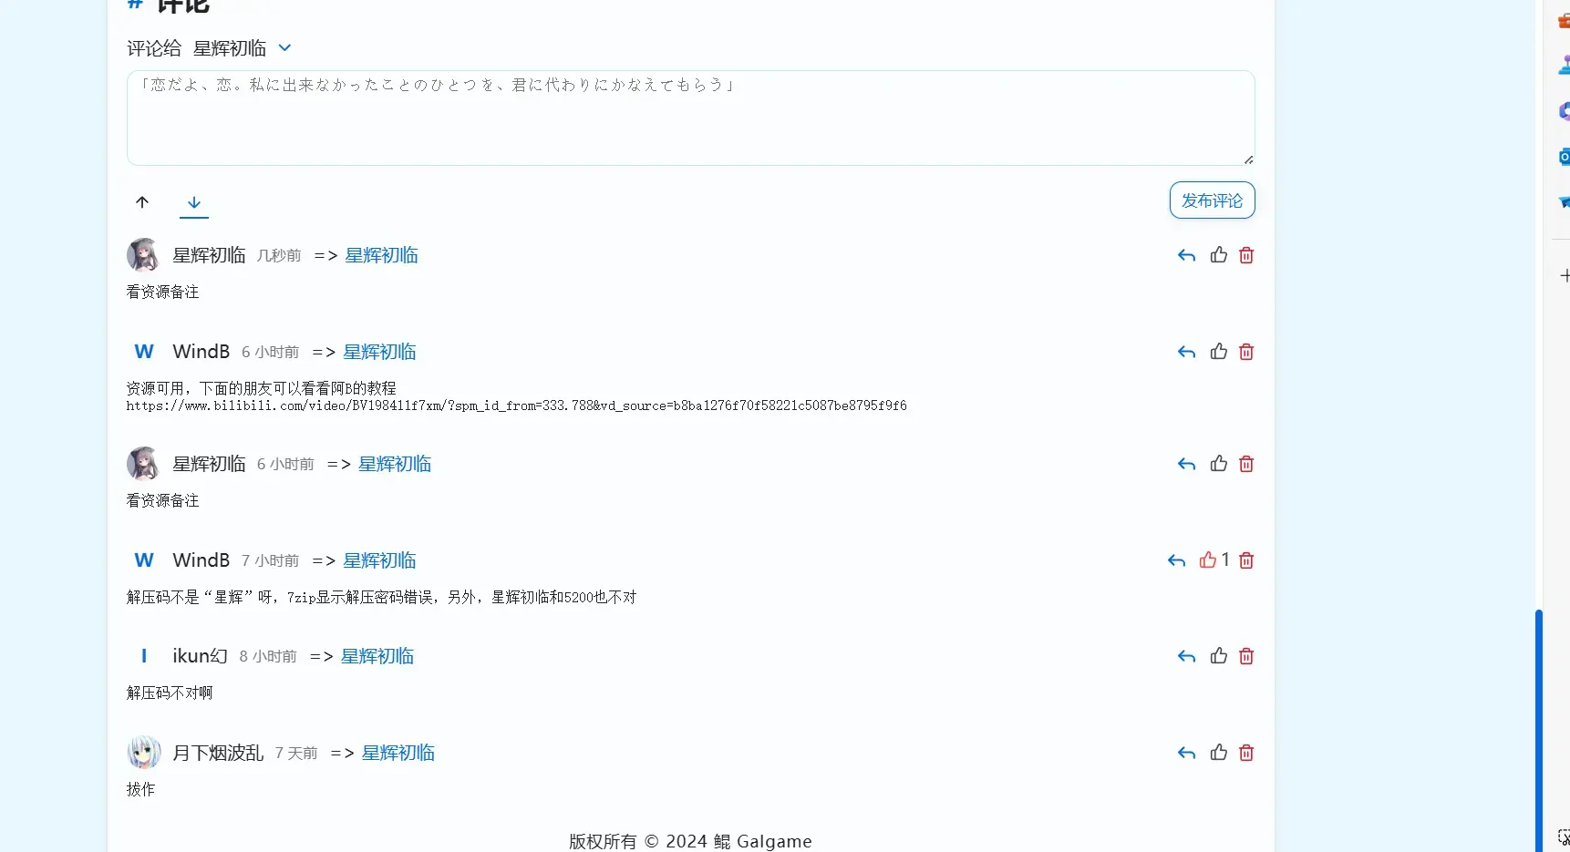The width and height of the screenshot is (1570, 852).
Task: Click 星辉初临's avatar on the 几秒前 comment
Action: click(x=143, y=255)
